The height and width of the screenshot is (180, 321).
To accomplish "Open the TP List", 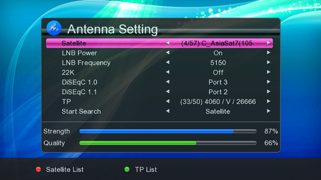I will (x=146, y=170).
